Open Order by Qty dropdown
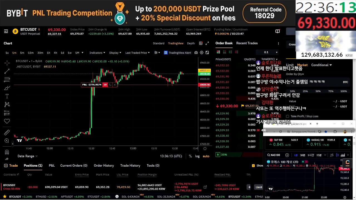The width and height of the screenshot is (356, 200). click(x=295, y=74)
